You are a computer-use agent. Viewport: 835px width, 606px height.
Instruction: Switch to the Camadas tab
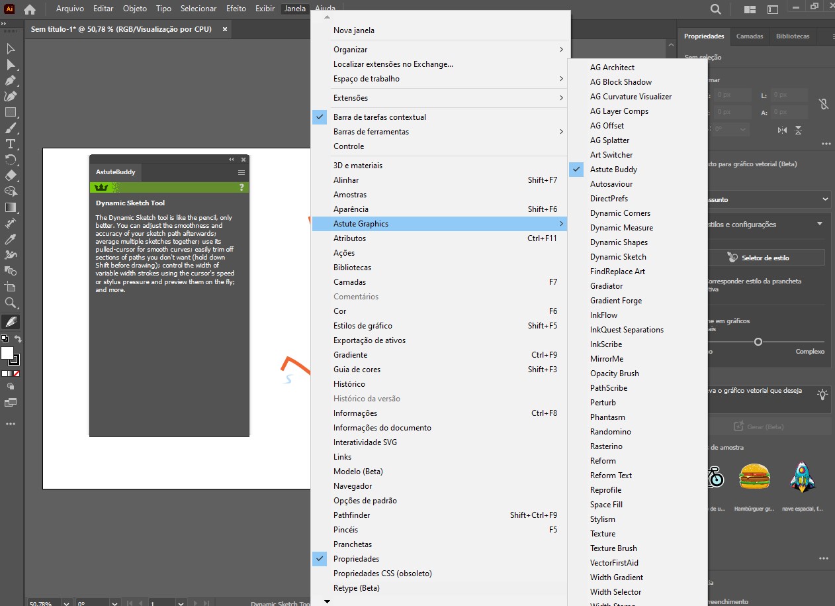749,36
